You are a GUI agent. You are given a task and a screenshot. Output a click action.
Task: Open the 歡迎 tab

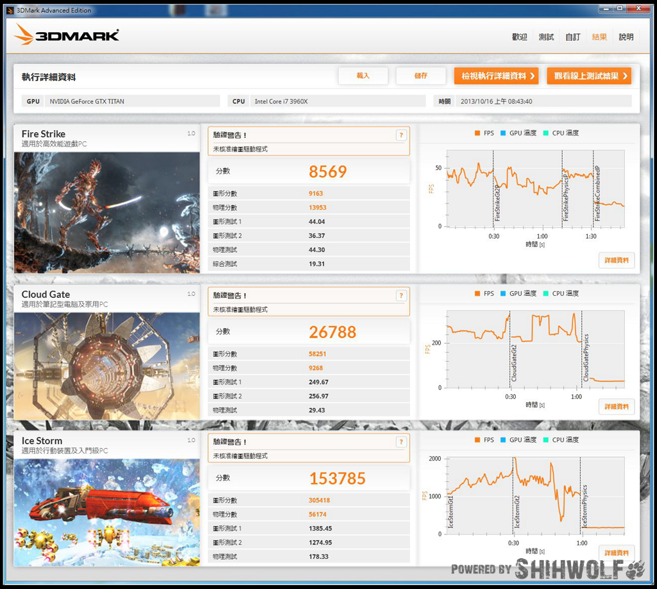519,37
